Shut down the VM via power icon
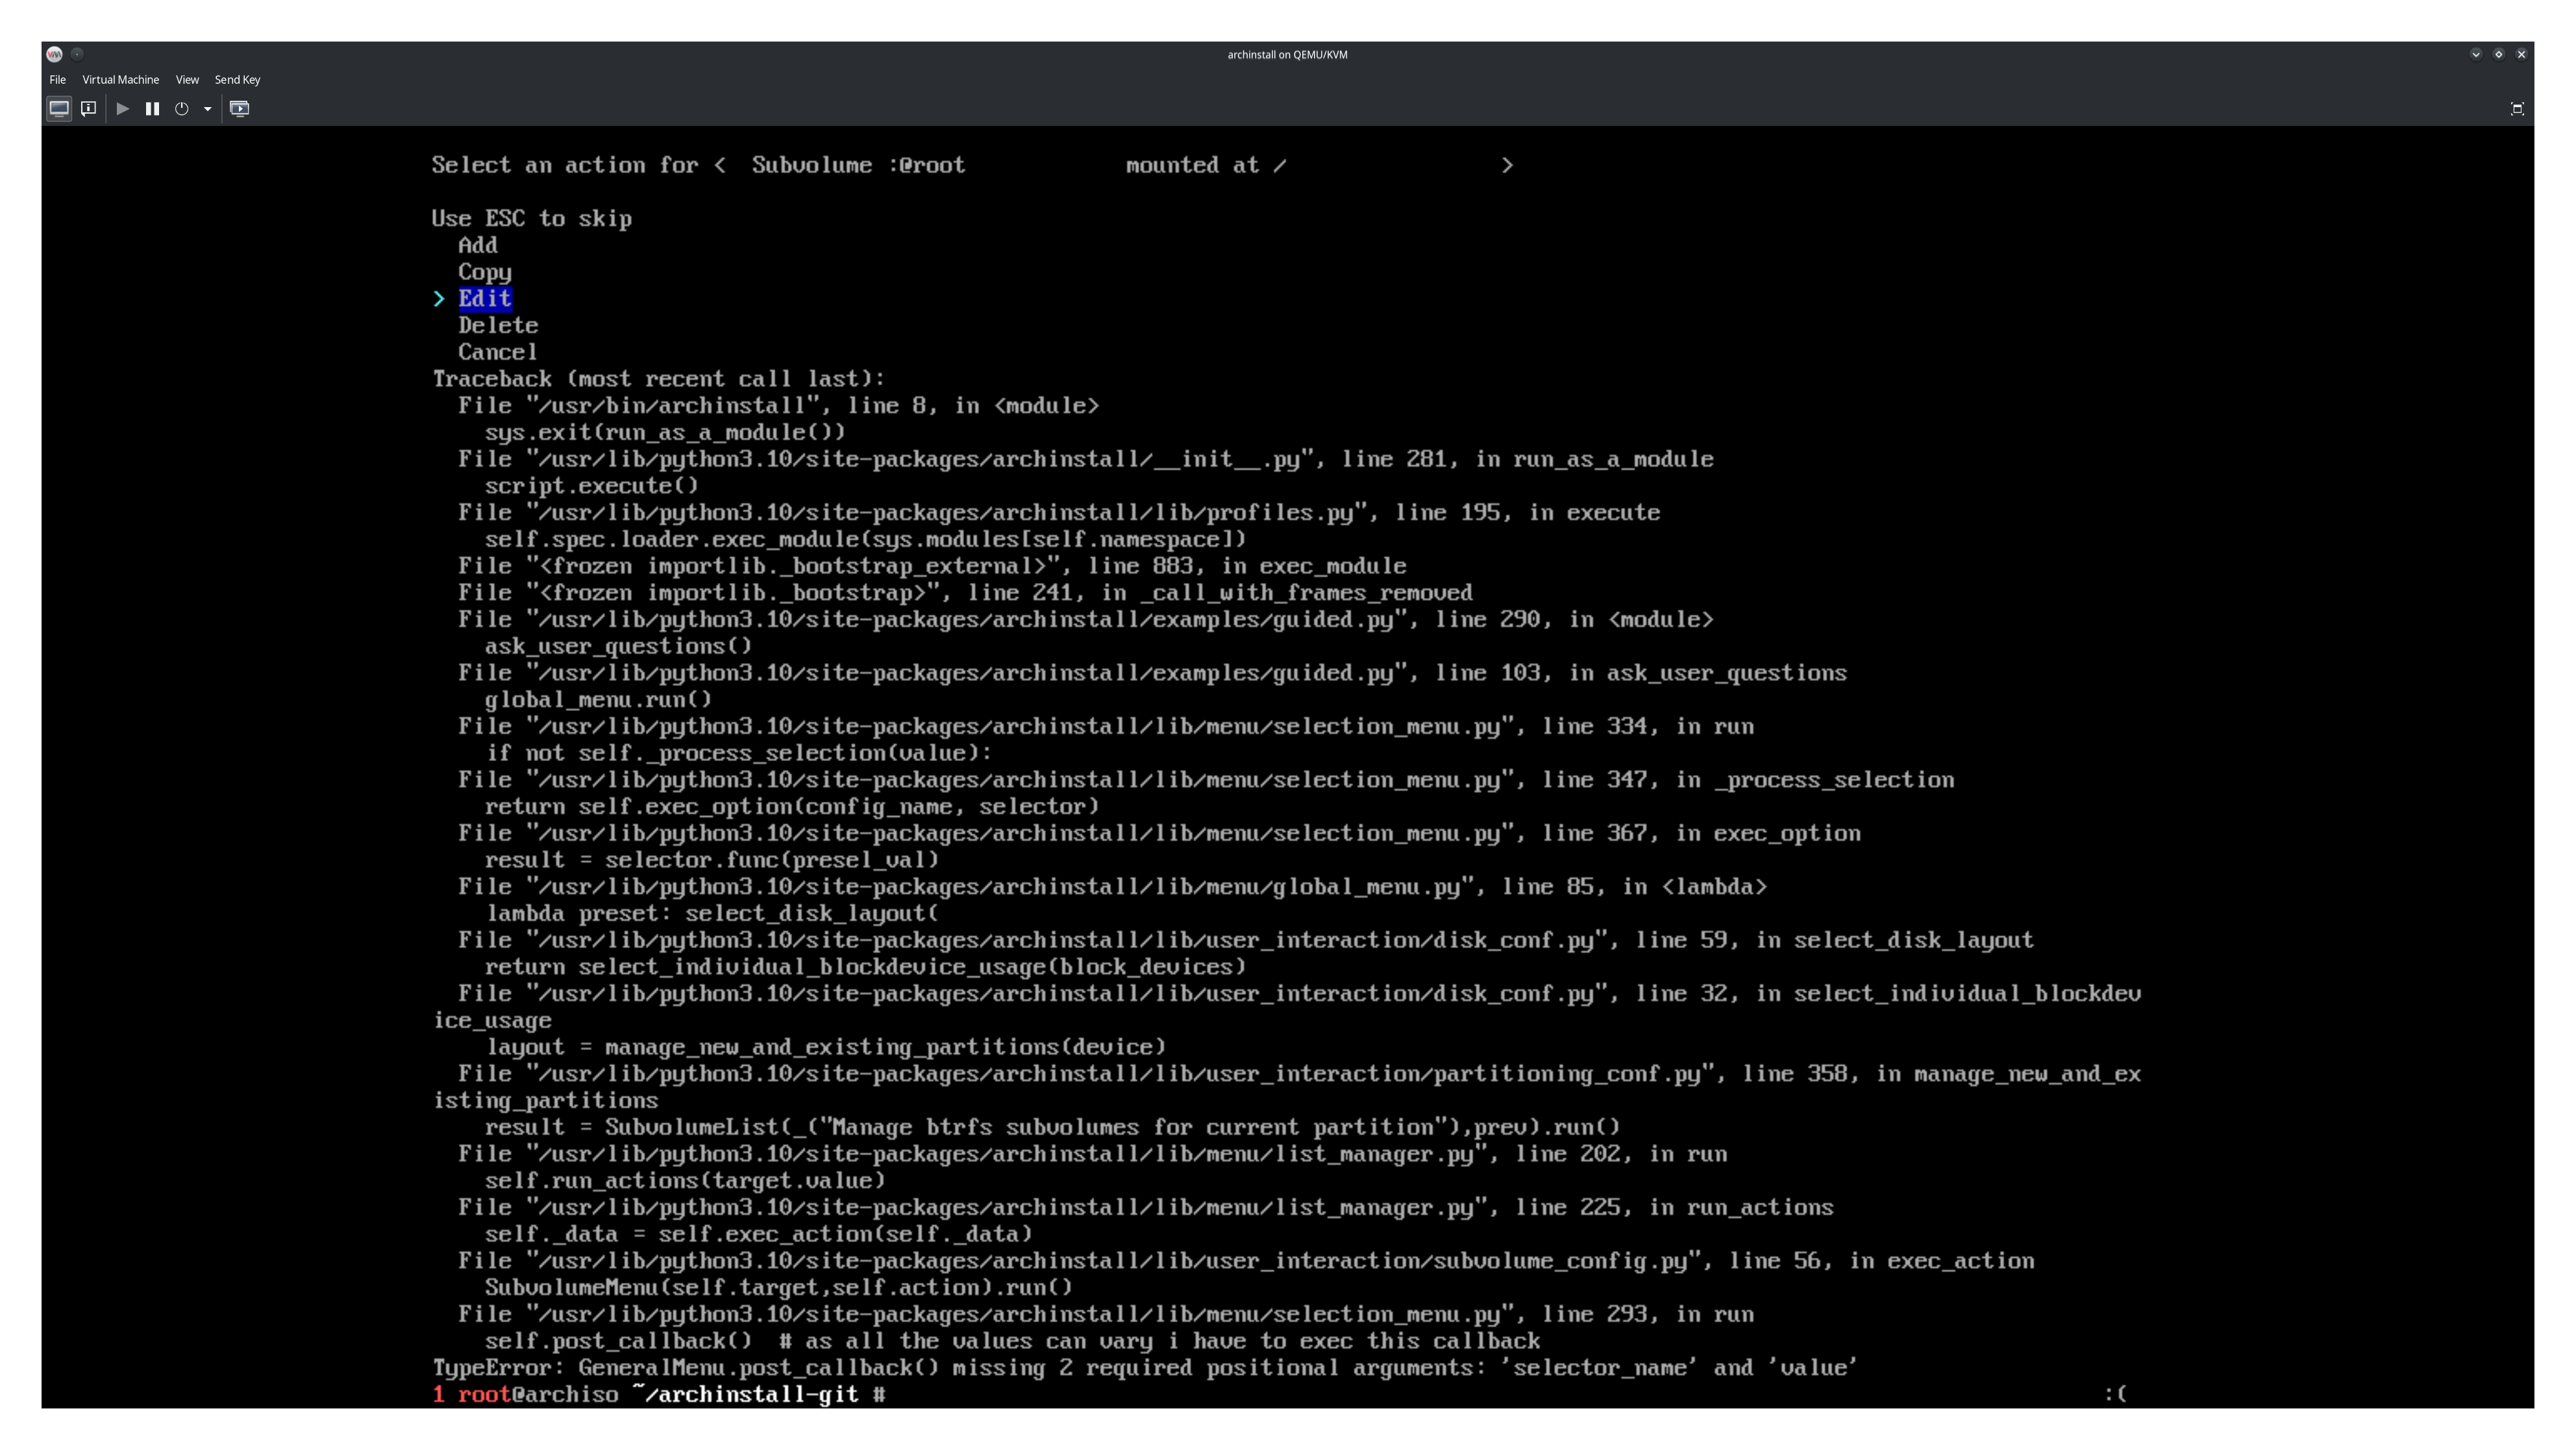Screen dimensions: 2576x1450 181,109
